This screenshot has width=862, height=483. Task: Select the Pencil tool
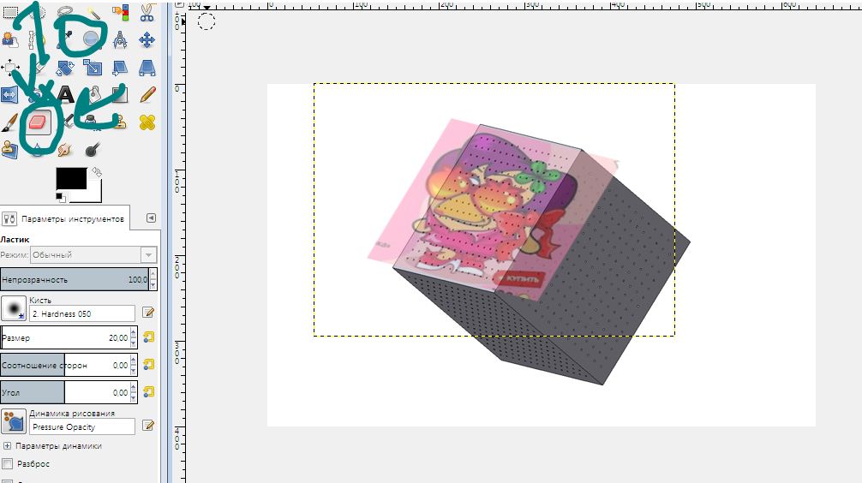(147, 94)
